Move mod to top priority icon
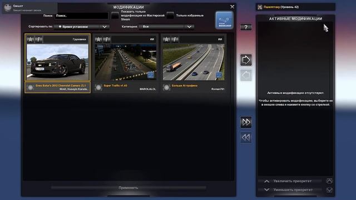Screen dimensions: 356x200 click(x=329, y=181)
